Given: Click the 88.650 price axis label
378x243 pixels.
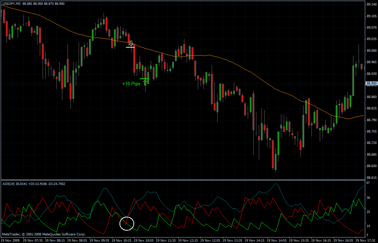Looking at the screenshot, I should click(x=371, y=166).
